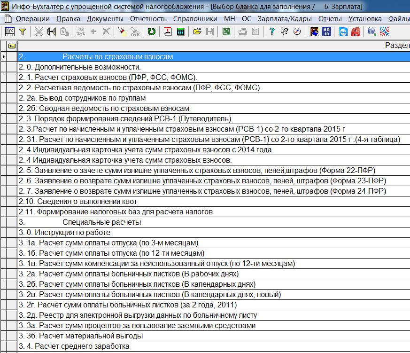Open the Операции menu

click(33, 19)
